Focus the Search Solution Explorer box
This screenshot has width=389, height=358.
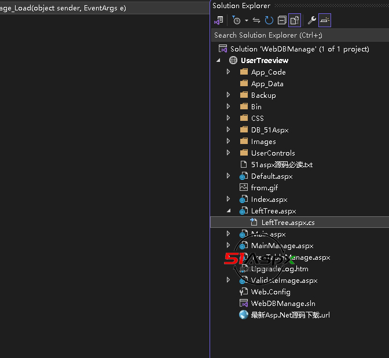pyautogui.click(x=300, y=35)
